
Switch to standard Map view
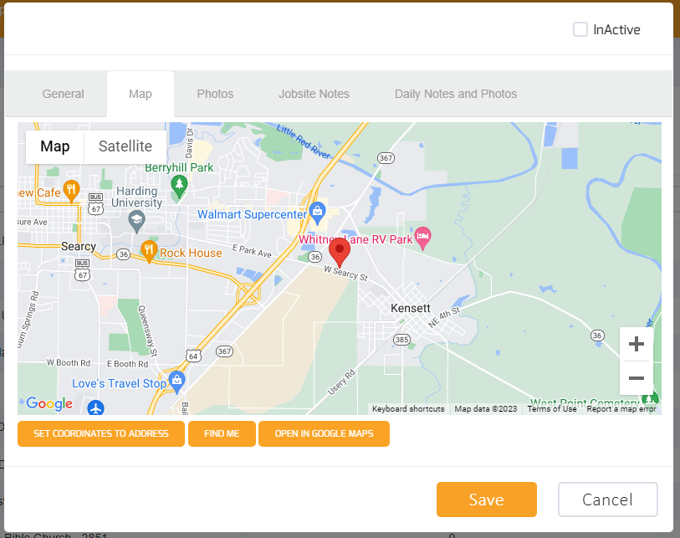[x=54, y=146]
